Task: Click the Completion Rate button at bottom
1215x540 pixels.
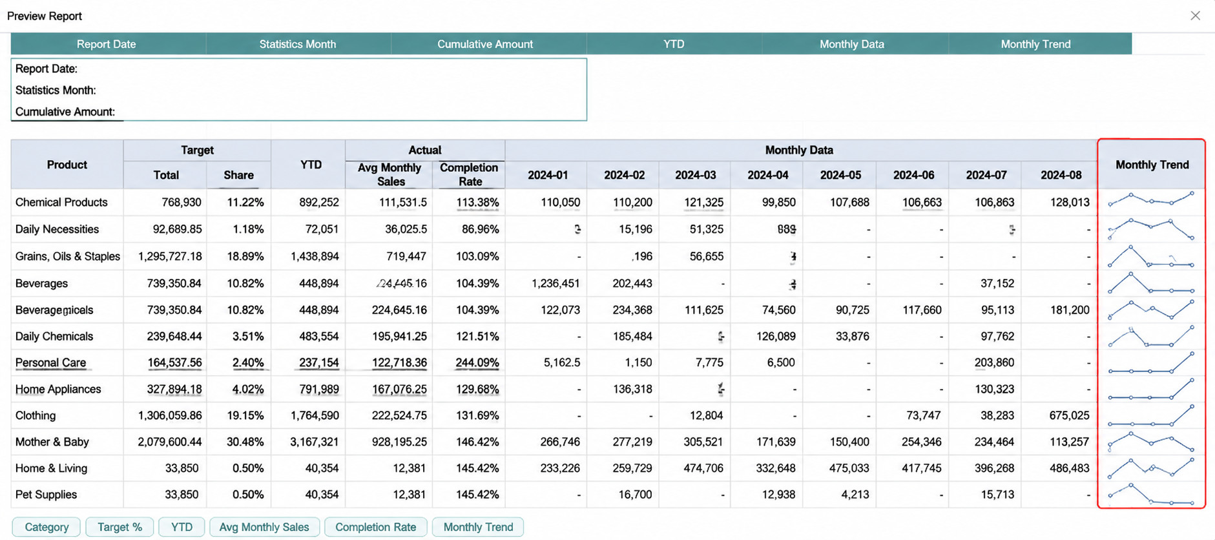Action: point(375,527)
